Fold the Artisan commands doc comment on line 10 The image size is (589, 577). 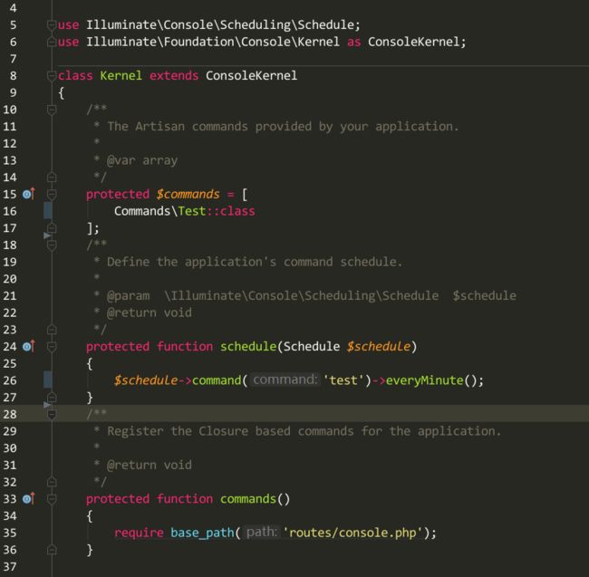pyautogui.click(x=52, y=110)
